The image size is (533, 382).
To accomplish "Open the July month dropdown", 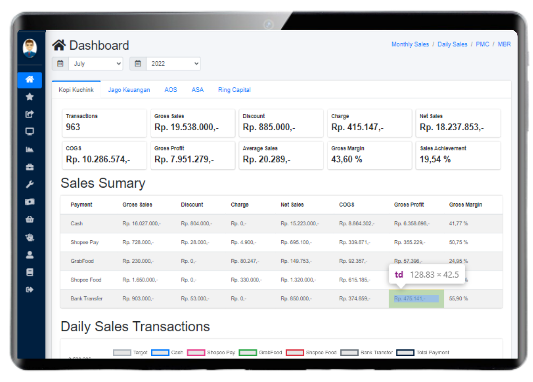I will pyautogui.click(x=95, y=64).
